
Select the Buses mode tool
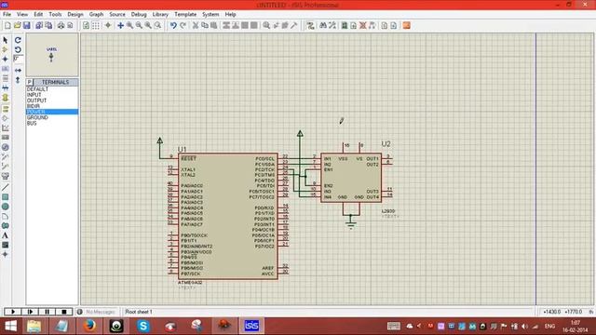6,87
